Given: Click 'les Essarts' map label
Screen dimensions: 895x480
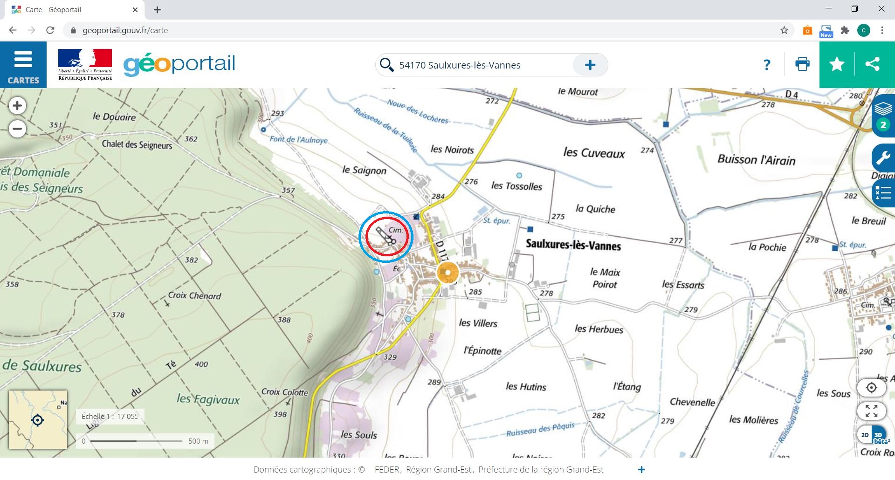Looking at the screenshot, I should 683,284.
